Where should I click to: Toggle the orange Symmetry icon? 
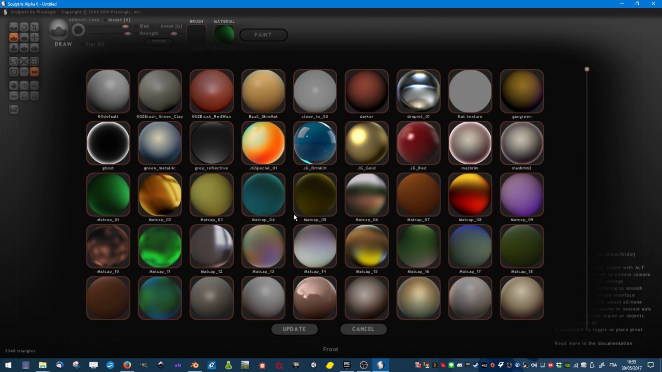pyautogui.click(x=35, y=71)
